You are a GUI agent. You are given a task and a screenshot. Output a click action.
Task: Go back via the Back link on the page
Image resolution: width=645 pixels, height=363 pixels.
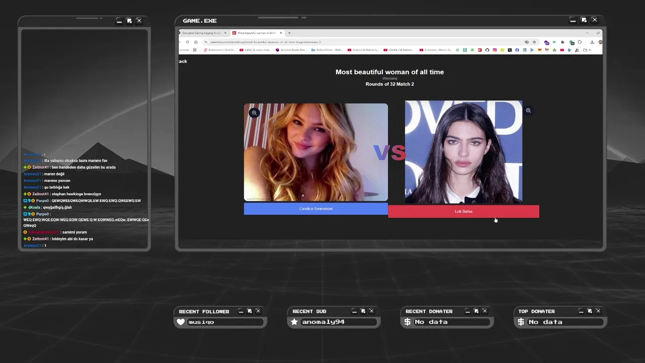[x=182, y=62]
